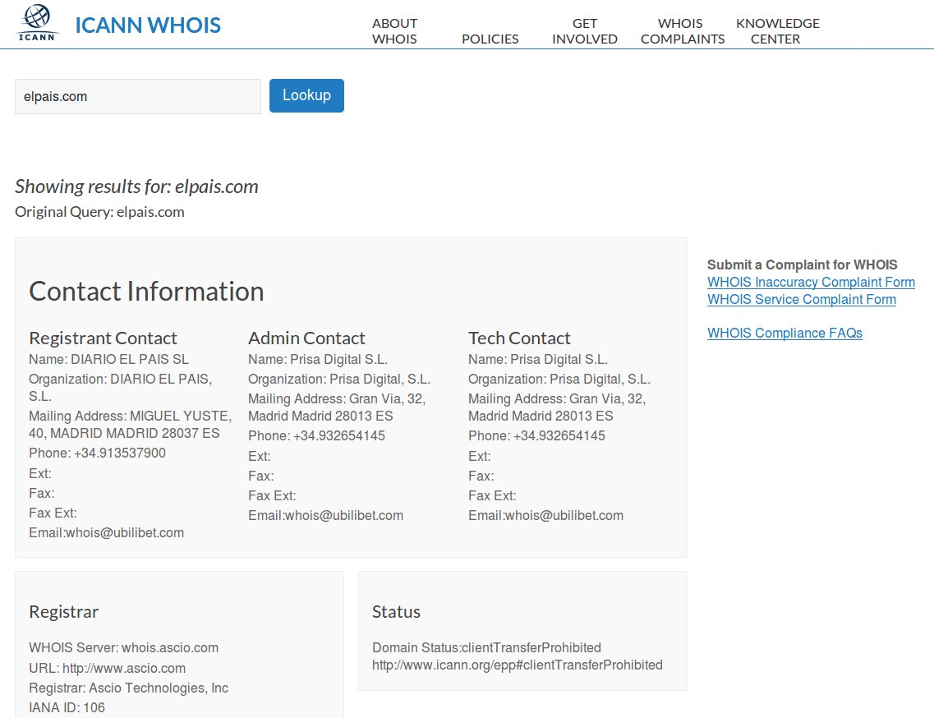Image resolution: width=934 pixels, height=718 pixels.
Task: Open the WHOIS Inaccuracy Complaint Form
Action: tap(811, 282)
